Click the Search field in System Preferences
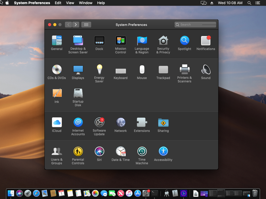 [x=195, y=25]
